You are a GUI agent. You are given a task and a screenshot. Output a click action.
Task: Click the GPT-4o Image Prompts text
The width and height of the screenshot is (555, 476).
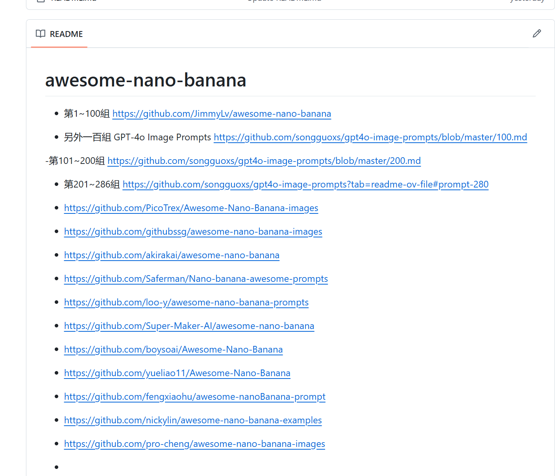[x=162, y=138]
